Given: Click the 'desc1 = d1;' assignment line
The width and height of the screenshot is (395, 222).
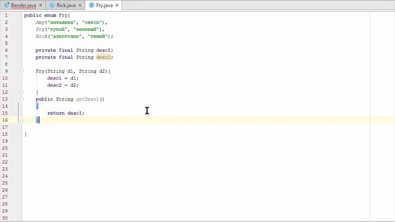Looking at the screenshot, I should point(63,78).
